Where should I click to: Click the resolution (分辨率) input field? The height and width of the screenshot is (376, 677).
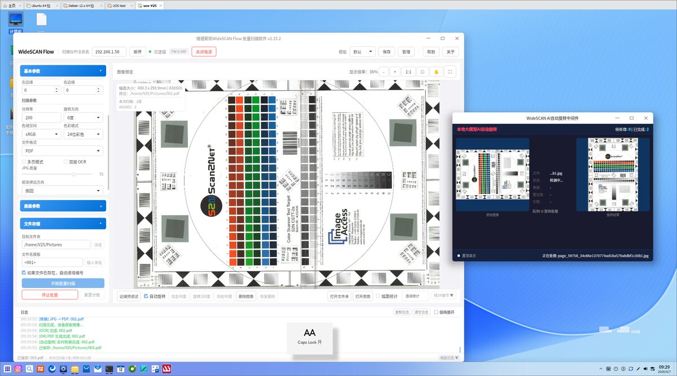point(41,117)
